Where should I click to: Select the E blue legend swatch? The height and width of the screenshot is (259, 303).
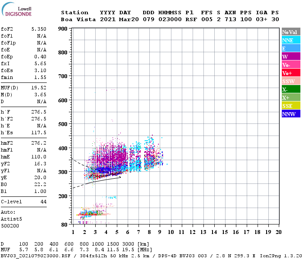pos(291,48)
